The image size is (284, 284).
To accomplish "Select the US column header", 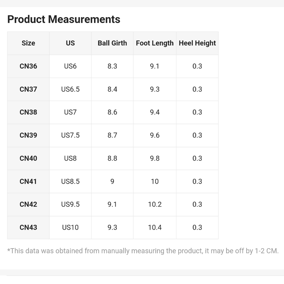I will [x=70, y=43].
